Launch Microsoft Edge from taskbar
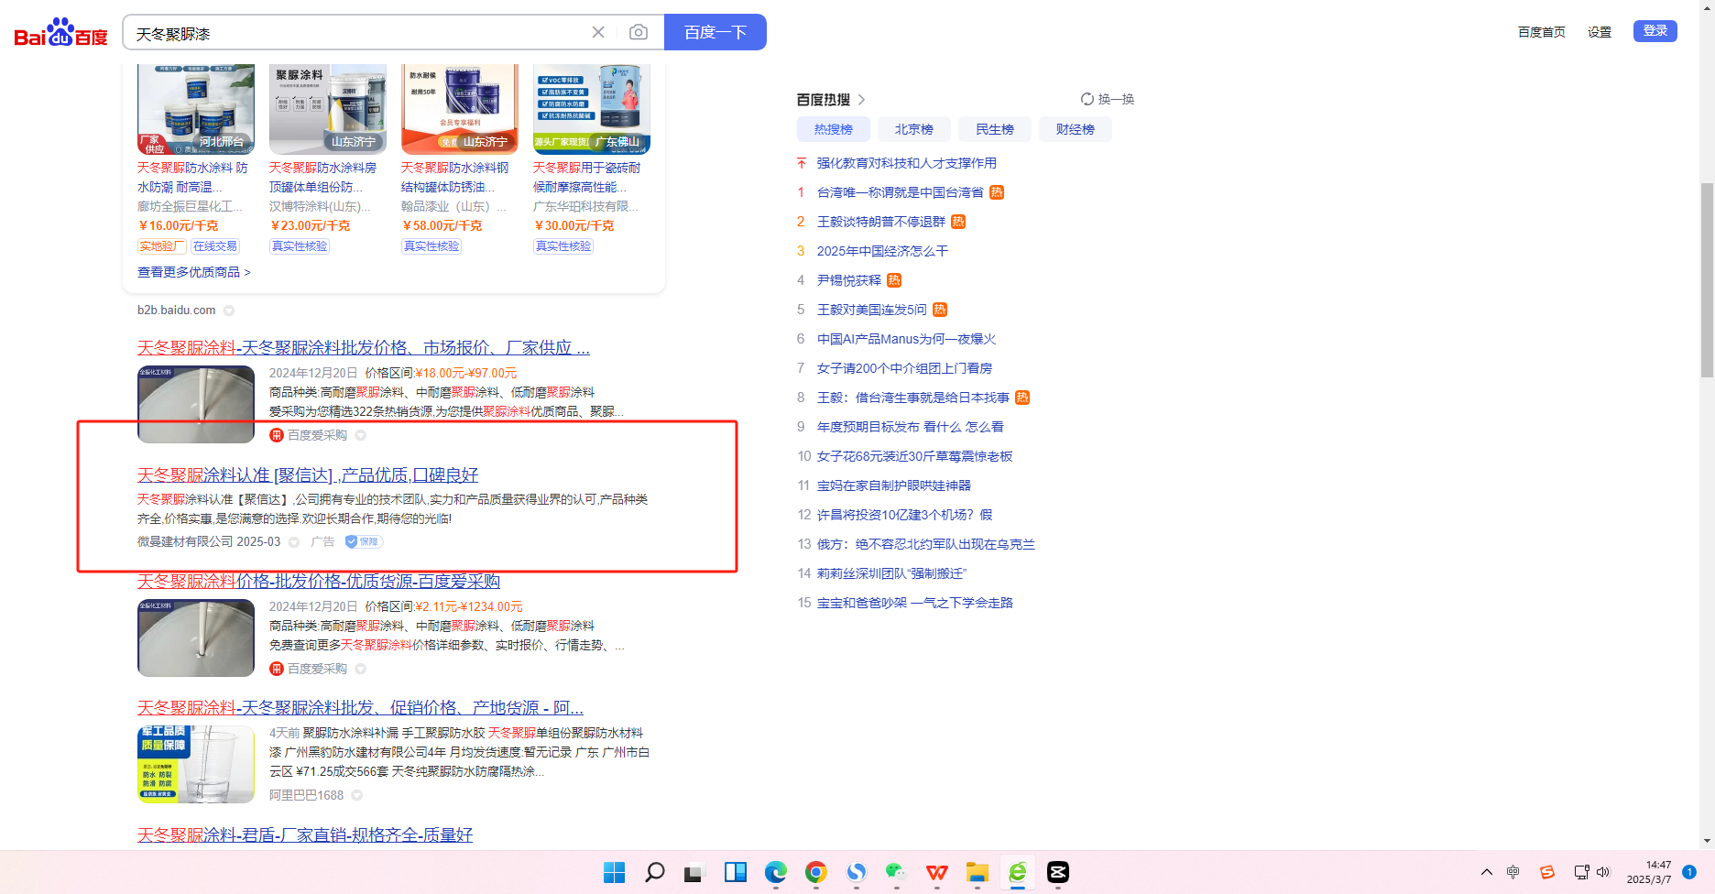 (x=776, y=872)
